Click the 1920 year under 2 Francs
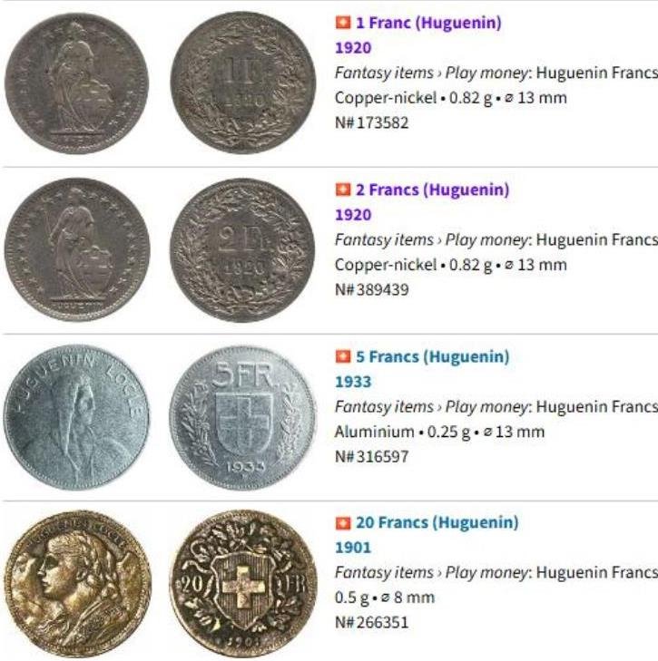The image size is (658, 661). (353, 215)
